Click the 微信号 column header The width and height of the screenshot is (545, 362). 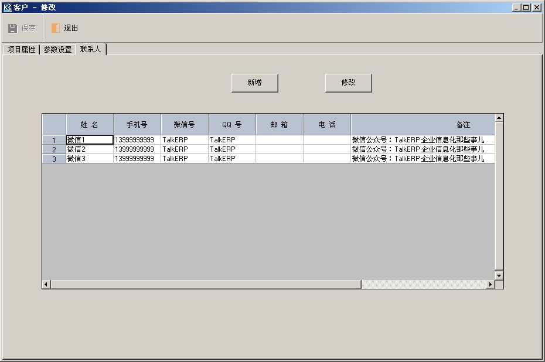click(x=185, y=124)
